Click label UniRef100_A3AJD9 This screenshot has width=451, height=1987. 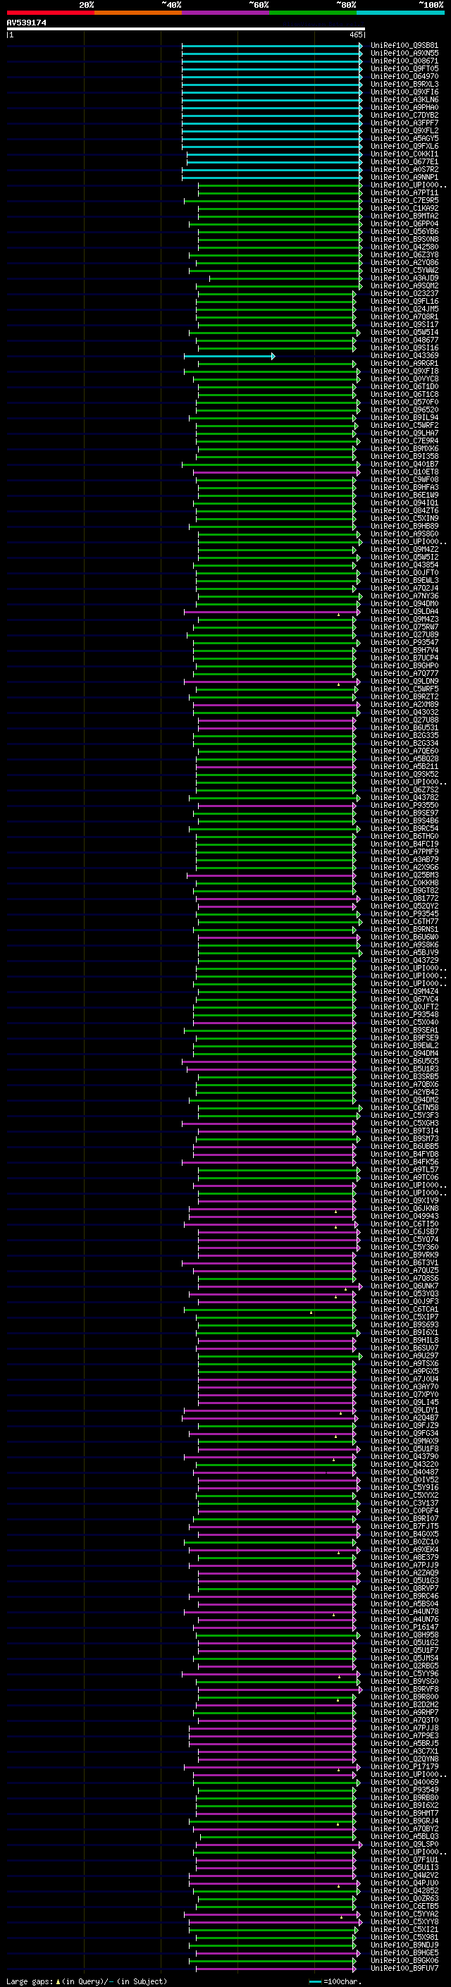coord(404,278)
